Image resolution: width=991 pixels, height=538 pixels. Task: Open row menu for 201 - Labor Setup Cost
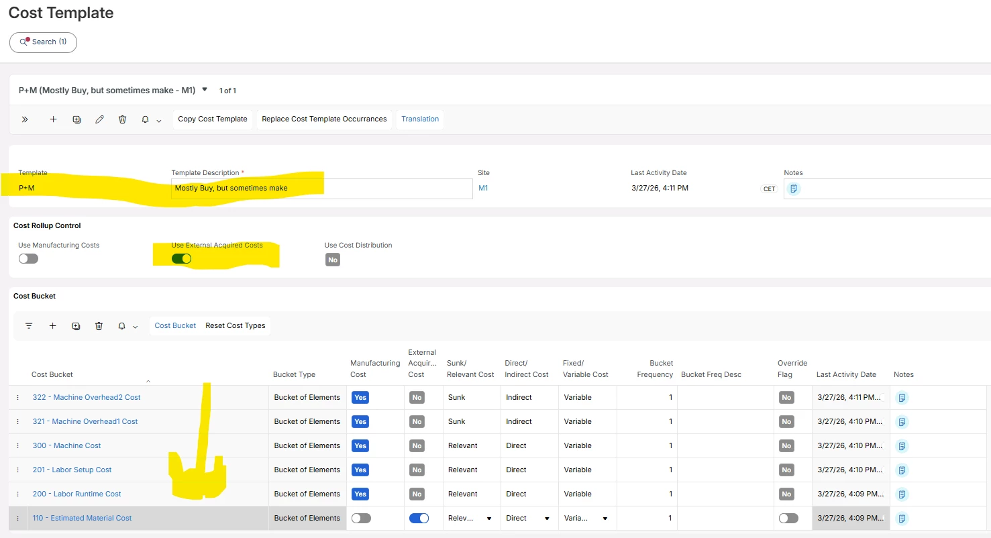coord(18,470)
